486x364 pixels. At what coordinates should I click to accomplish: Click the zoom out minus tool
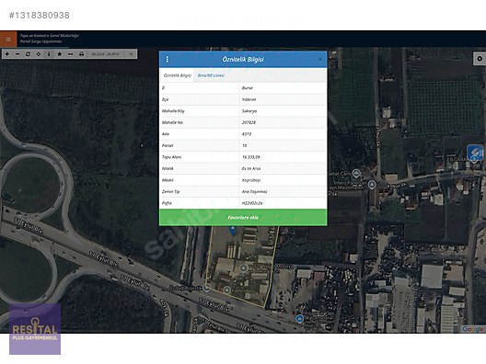[x=17, y=54]
